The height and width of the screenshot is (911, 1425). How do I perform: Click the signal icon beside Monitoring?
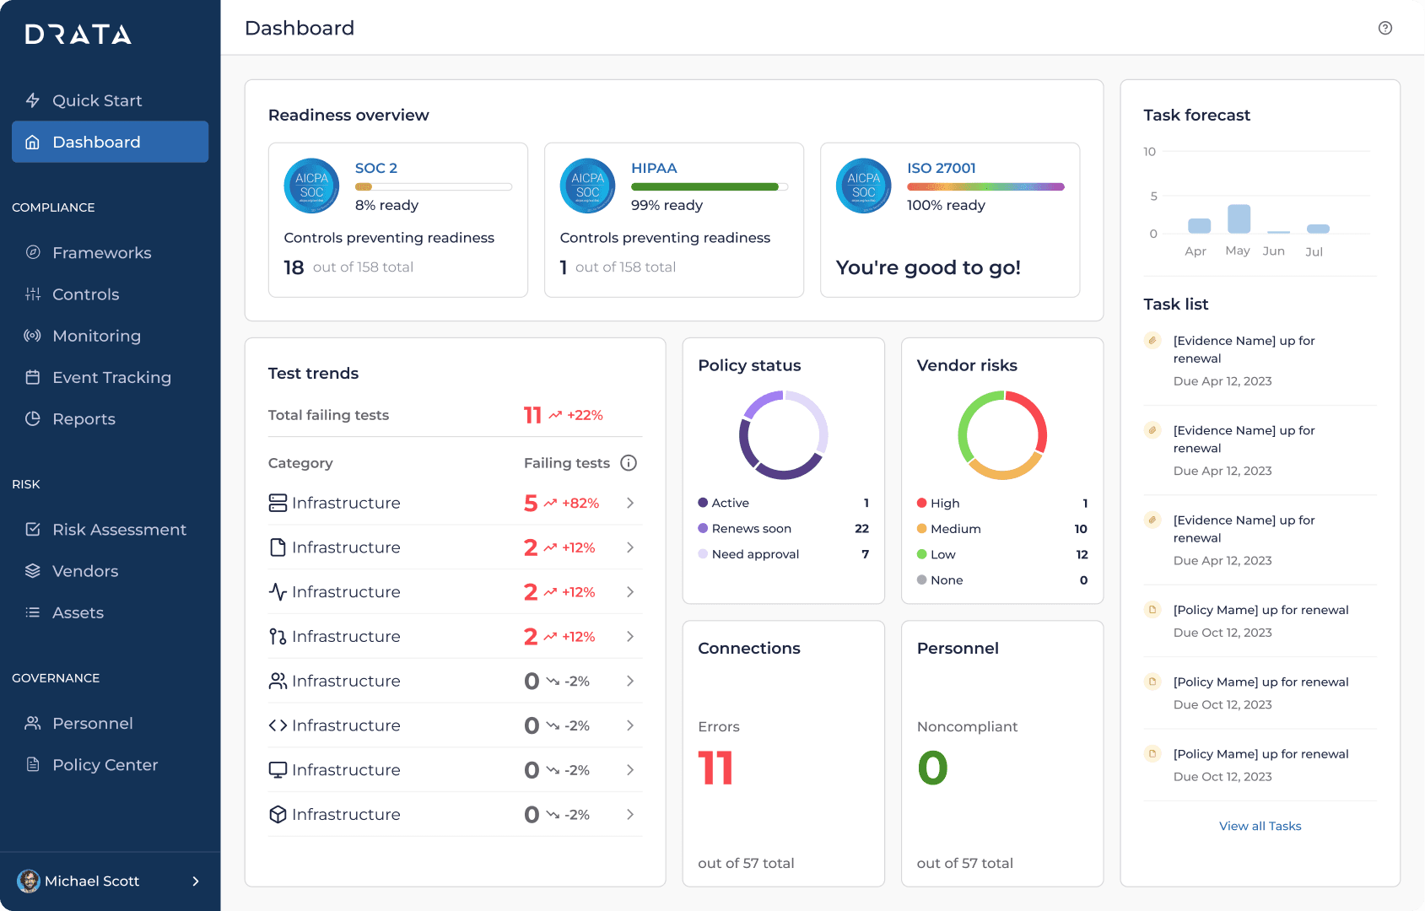33,336
